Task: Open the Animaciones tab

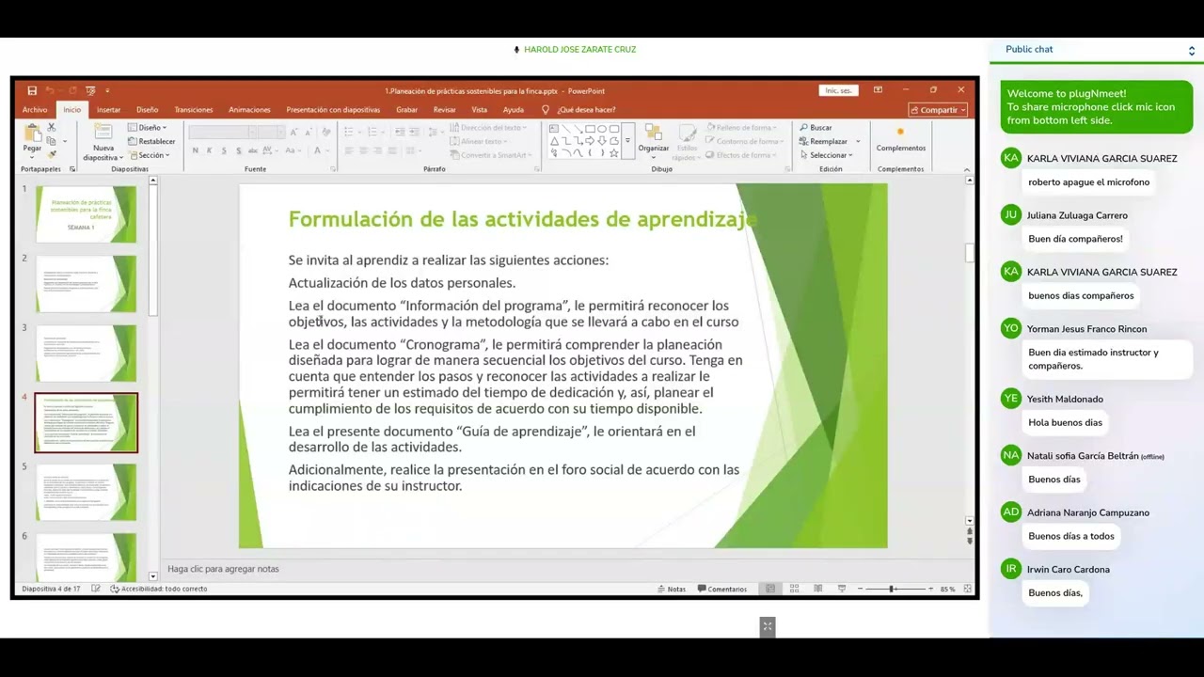Action: coord(249,110)
